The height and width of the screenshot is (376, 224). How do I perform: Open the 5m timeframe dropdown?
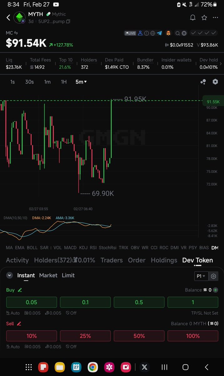tap(81, 82)
